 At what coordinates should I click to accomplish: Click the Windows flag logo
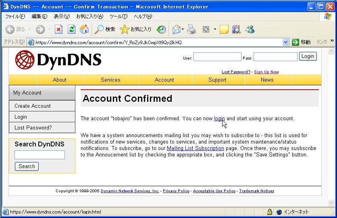click(328, 16)
